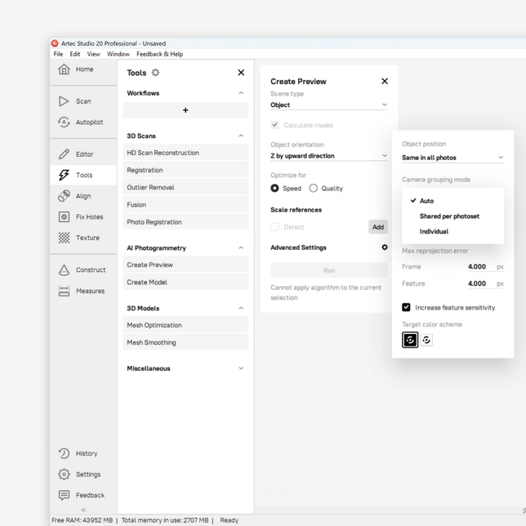
Task: Open the Window menu
Action: [x=118, y=54]
